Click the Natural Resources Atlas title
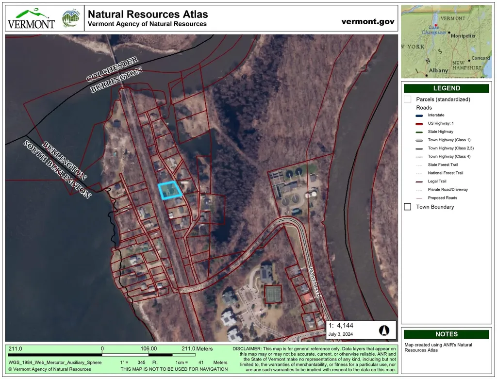 (x=148, y=15)
